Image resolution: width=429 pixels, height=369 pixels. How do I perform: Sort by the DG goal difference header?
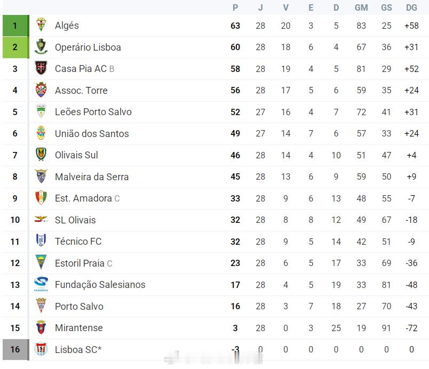(411, 7)
